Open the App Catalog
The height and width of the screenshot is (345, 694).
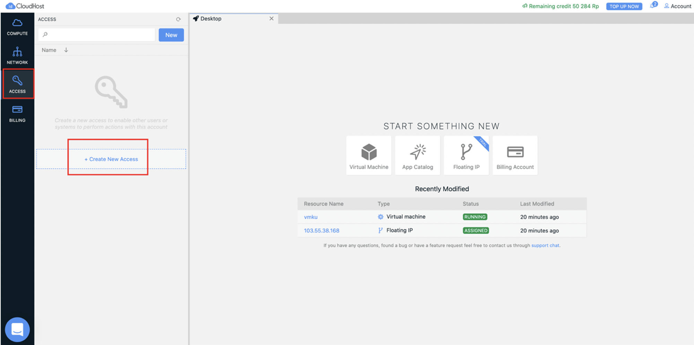(x=417, y=155)
